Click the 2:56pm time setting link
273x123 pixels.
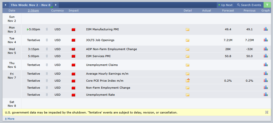[33, 11]
